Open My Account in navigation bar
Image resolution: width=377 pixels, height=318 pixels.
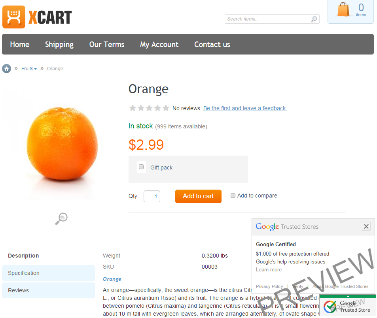(x=159, y=44)
